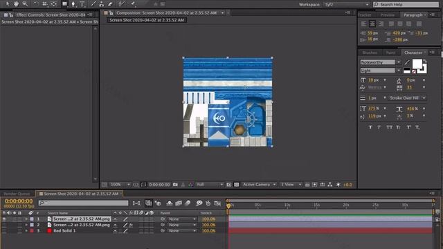Image resolution: width=443 pixels, height=249 pixels.
Task: Toggle the Live Update timeline button
Action: pyautogui.click(x=149, y=203)
